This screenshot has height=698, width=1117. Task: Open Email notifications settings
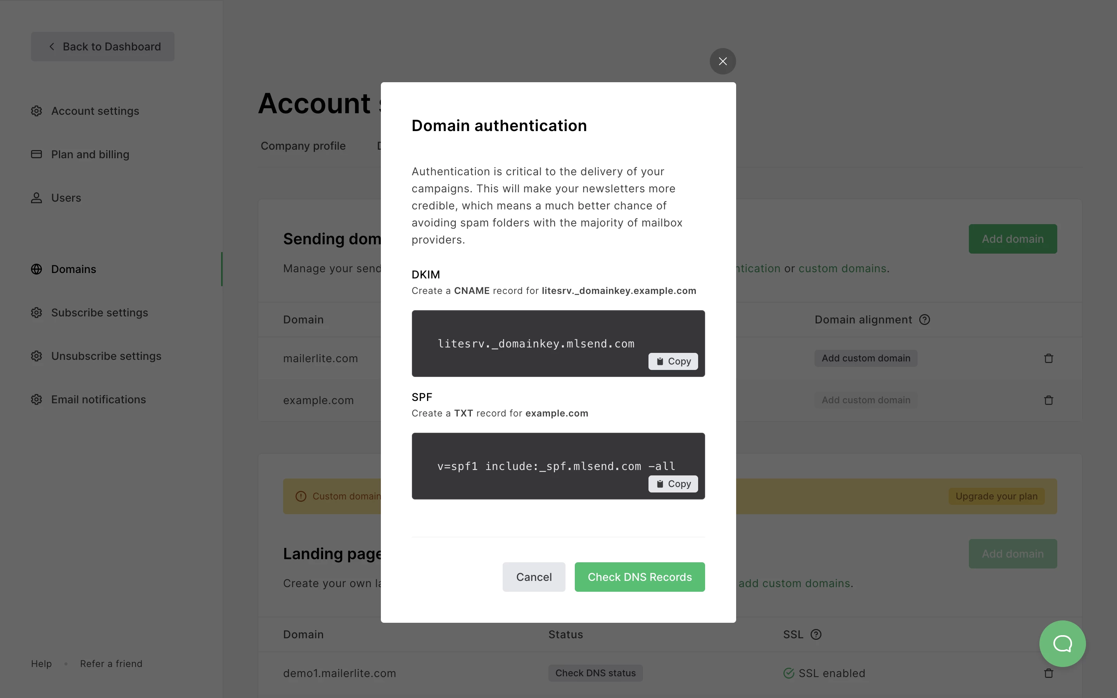[x=98, y=400]
